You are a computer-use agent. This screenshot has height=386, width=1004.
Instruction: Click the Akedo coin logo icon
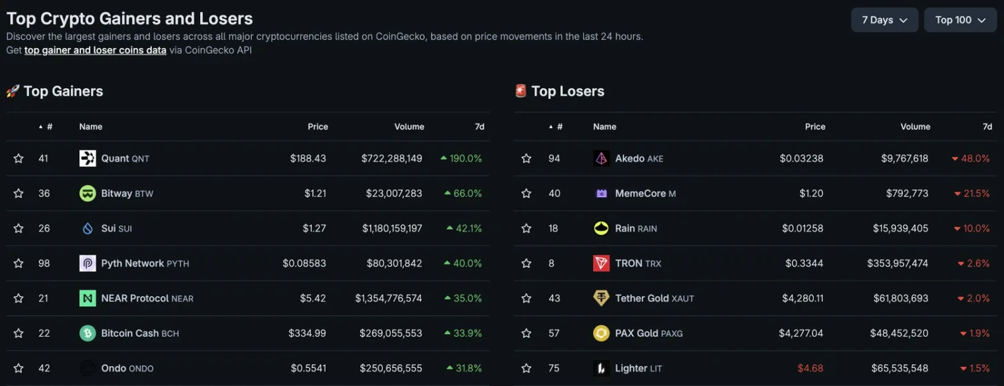[x=602, y=158]
